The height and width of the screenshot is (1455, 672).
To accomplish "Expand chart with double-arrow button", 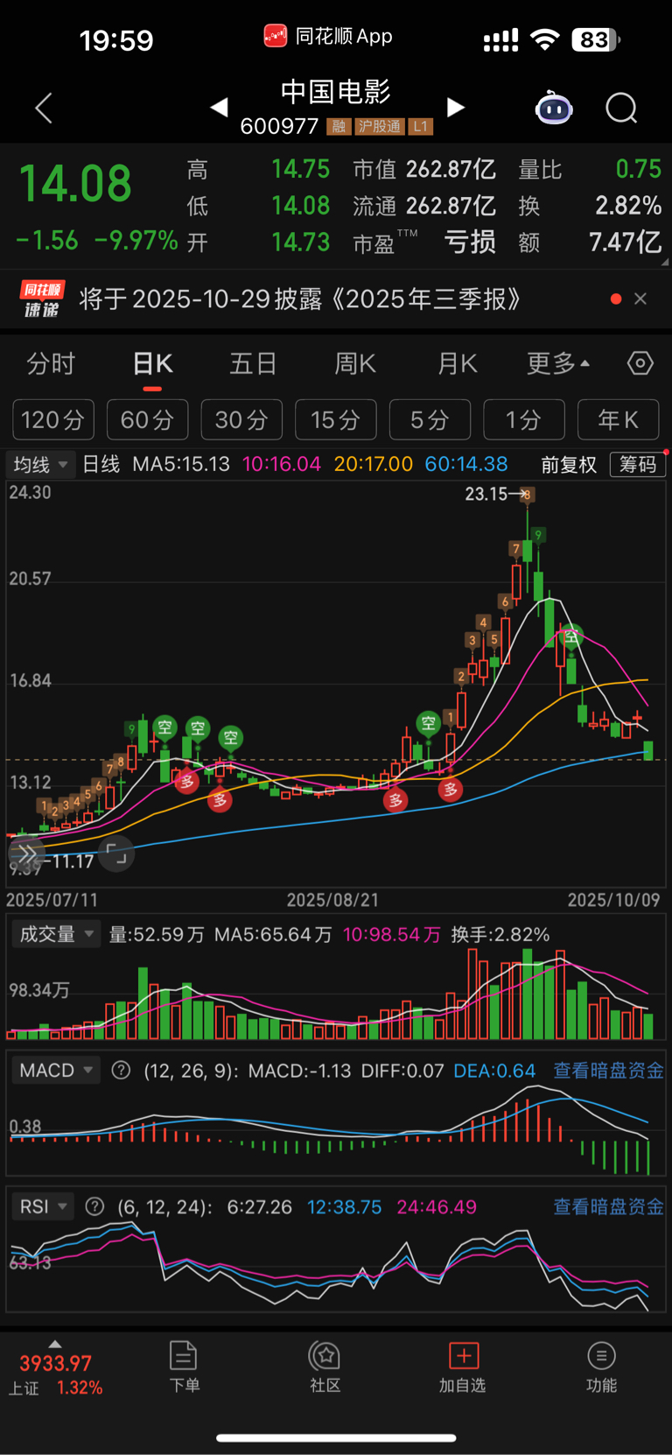I will 26,854.
